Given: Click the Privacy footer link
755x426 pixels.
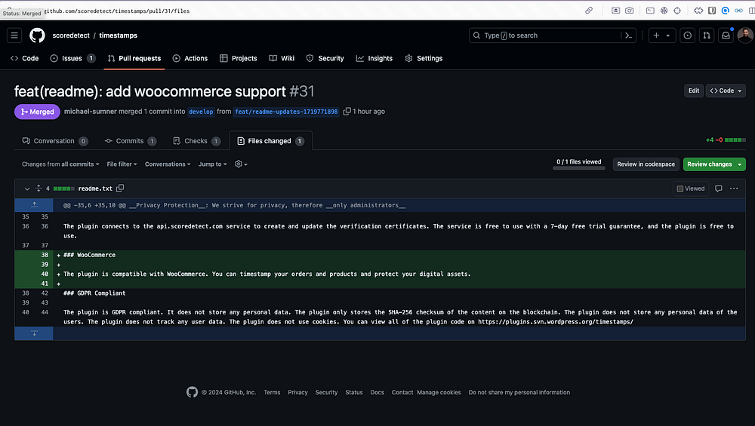Looking at the screenshot, I should coord(297,392).
